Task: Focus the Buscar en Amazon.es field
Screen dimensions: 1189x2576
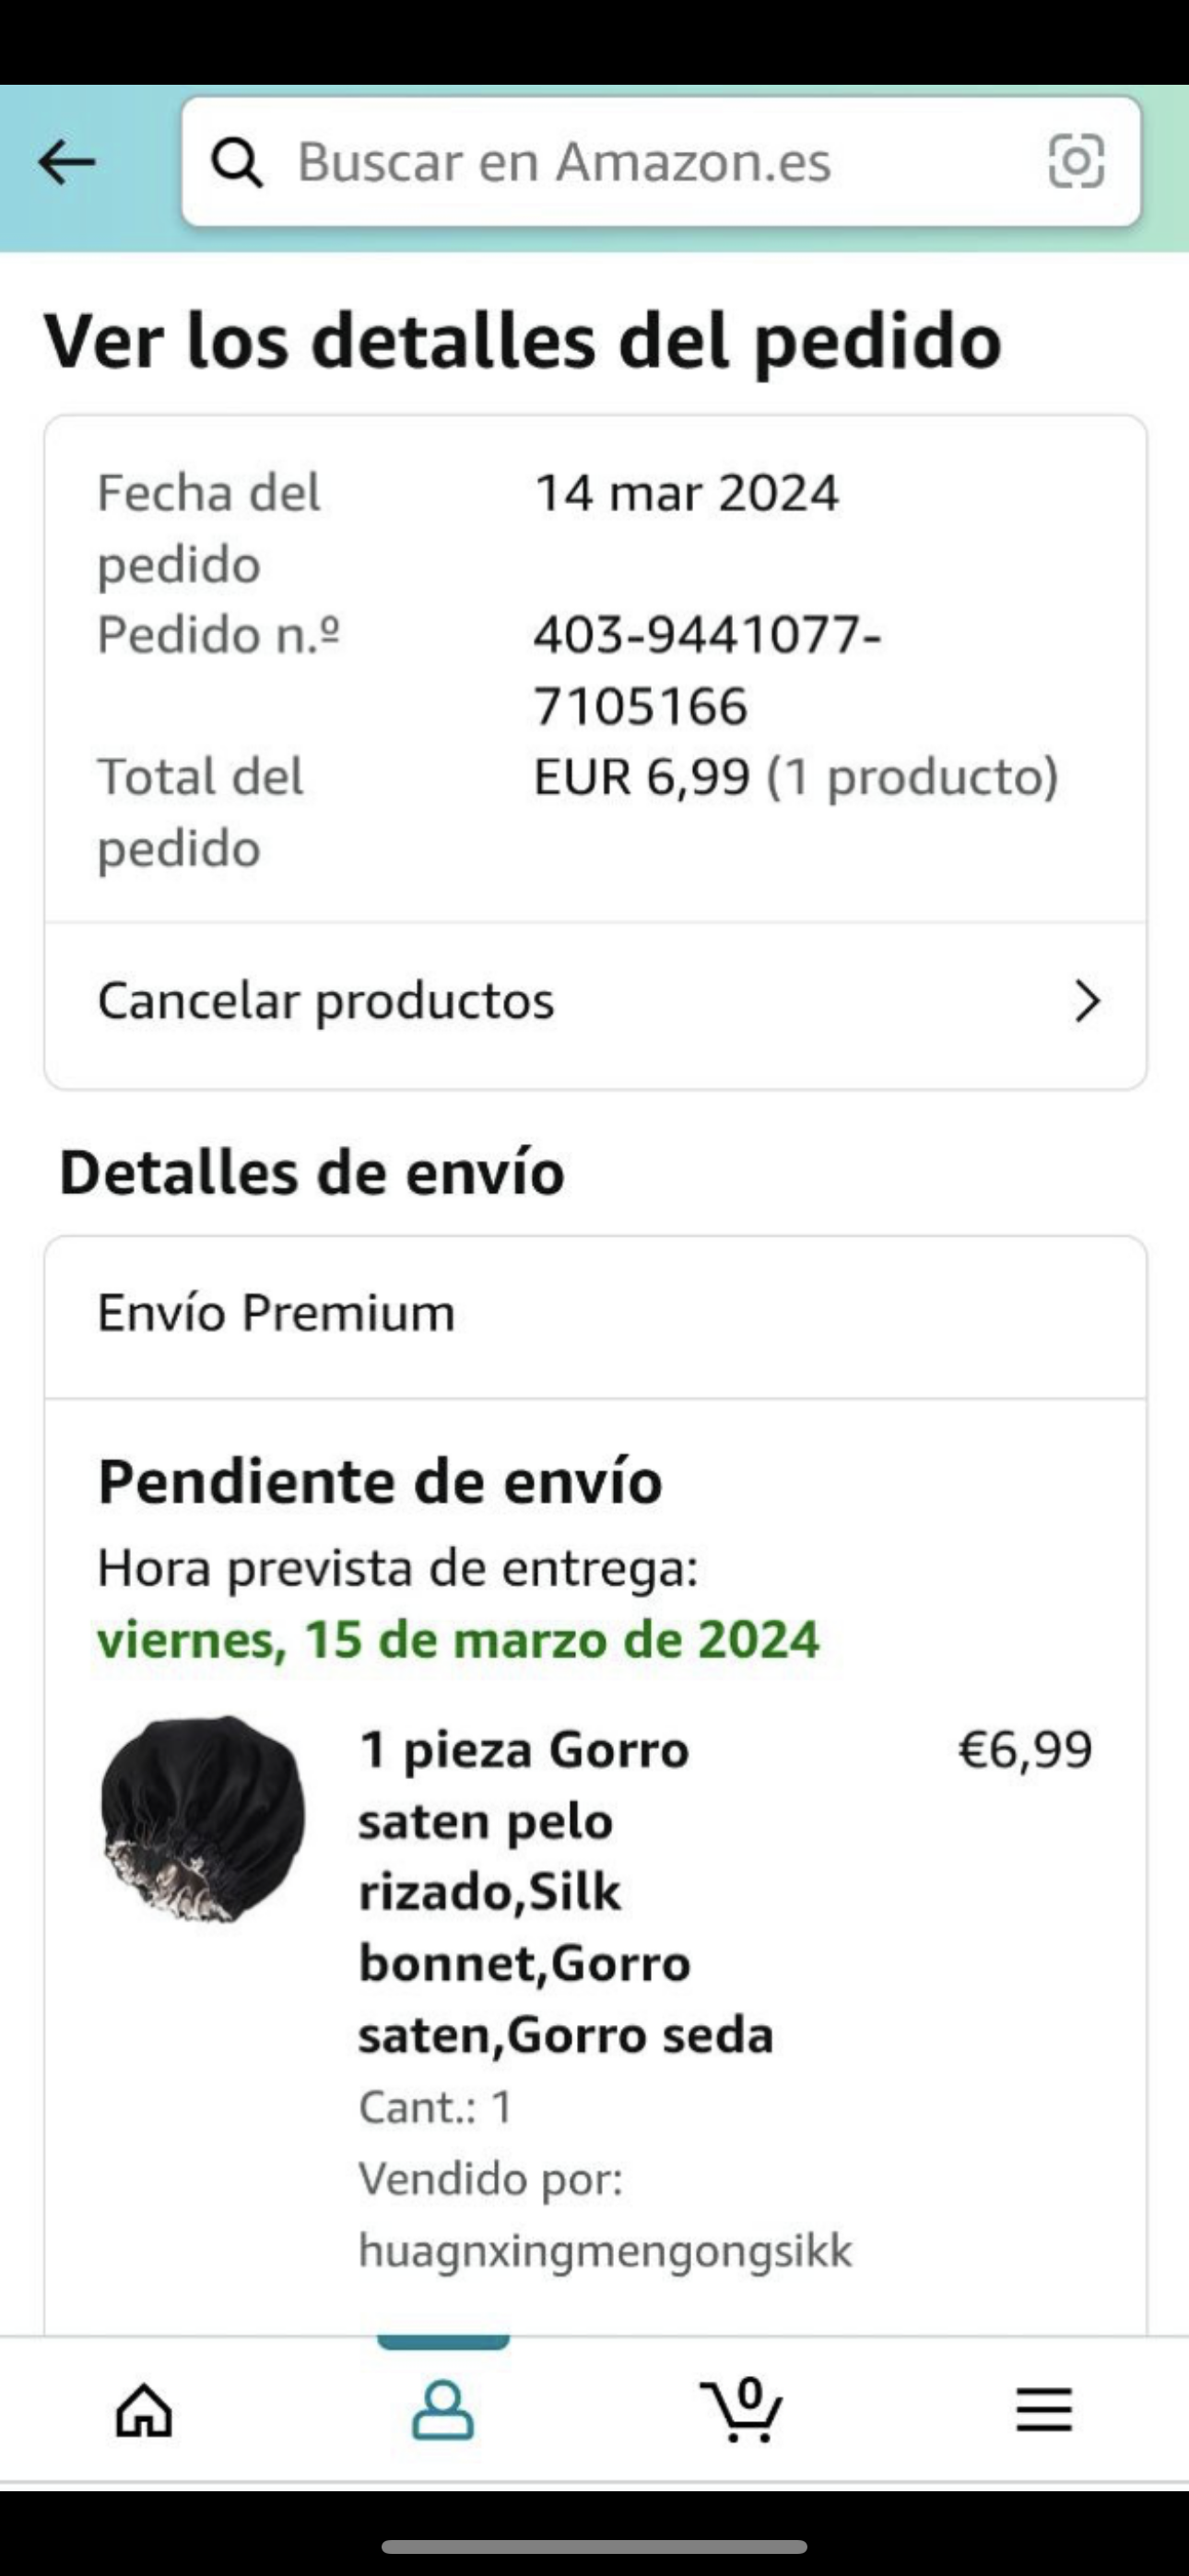Action: click(x=641, y=162)
